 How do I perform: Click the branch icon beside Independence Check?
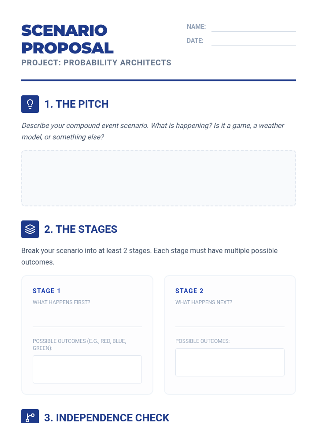[30, 417]
